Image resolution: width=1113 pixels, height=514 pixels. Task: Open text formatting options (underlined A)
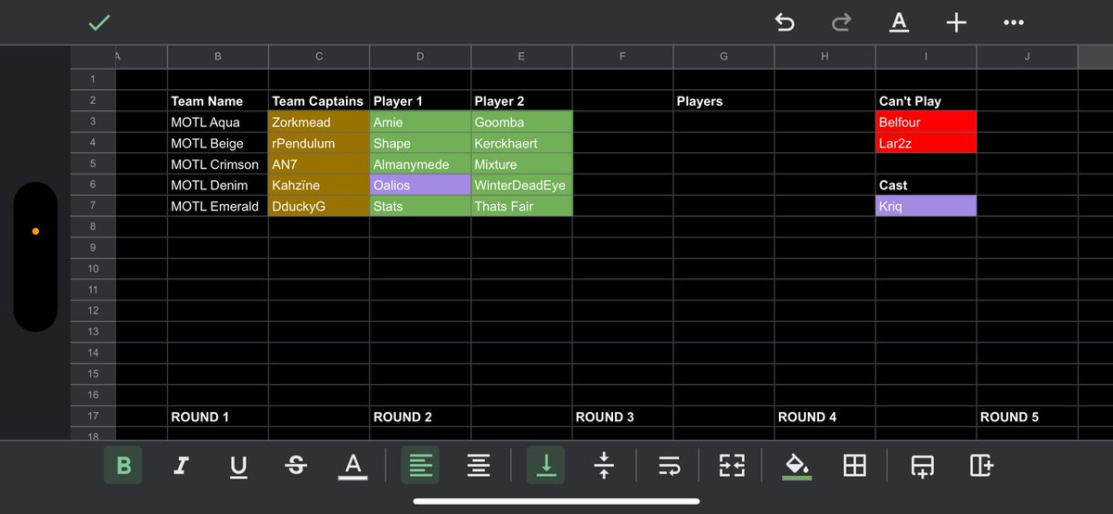tap(899, 23)
